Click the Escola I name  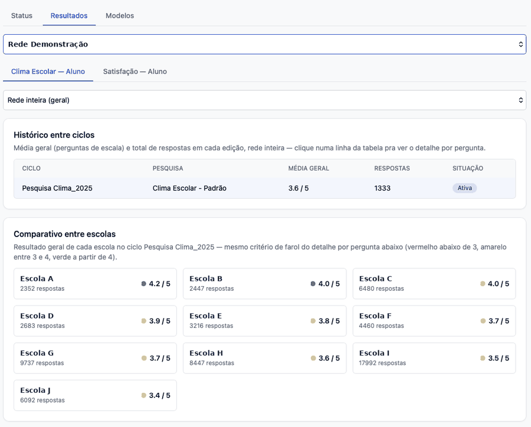point(374,353)
